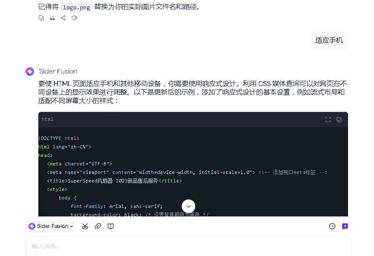Read the response aloud with speaker icon
The image size is (374, 256).
74,18
